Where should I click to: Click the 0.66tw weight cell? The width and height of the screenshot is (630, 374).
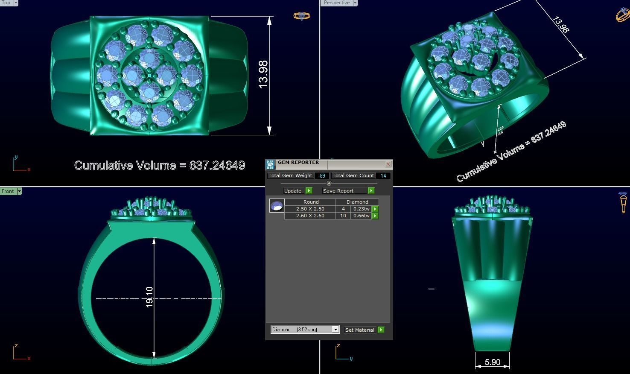click(x=361, y=216)
